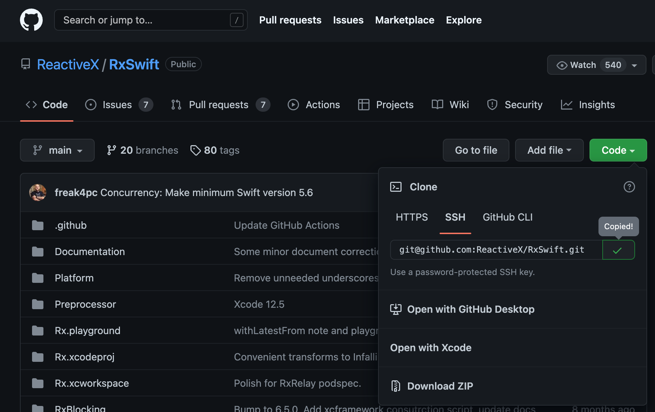Open the Actions tab
The image size is (655, 412).
(314, 105)
